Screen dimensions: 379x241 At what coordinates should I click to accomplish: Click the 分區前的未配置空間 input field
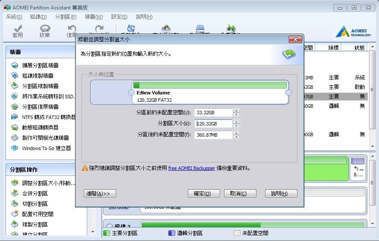(x=213, y=113)
